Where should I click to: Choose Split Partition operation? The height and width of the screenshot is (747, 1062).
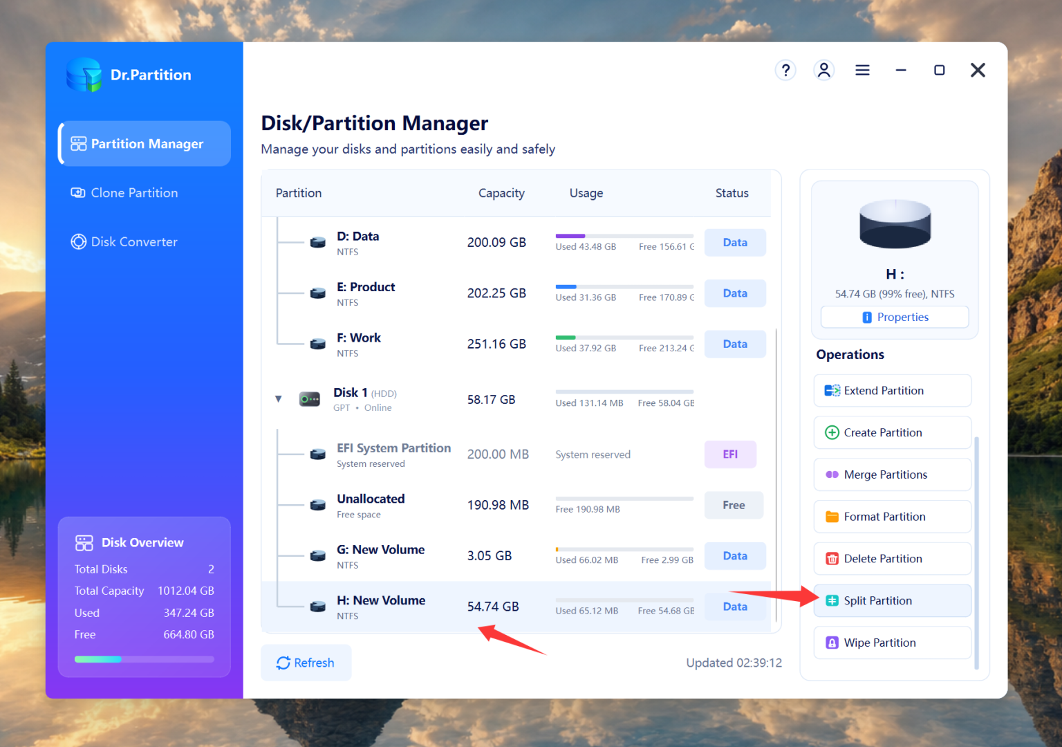[893, 600]
